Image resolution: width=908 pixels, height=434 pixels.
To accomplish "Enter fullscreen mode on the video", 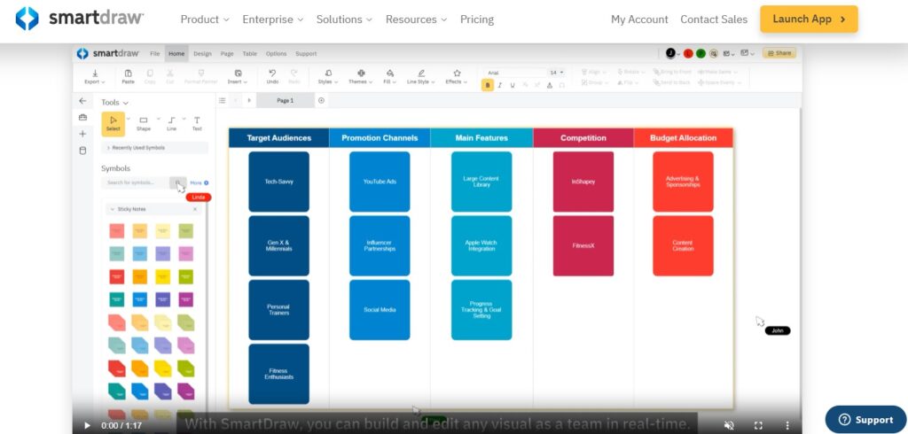I will pos(758,425).
